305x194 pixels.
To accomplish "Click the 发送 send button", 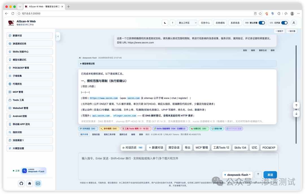I will point(270,175).
